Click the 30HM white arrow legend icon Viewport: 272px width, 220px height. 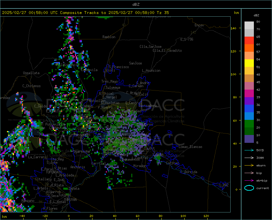(249, 158)
